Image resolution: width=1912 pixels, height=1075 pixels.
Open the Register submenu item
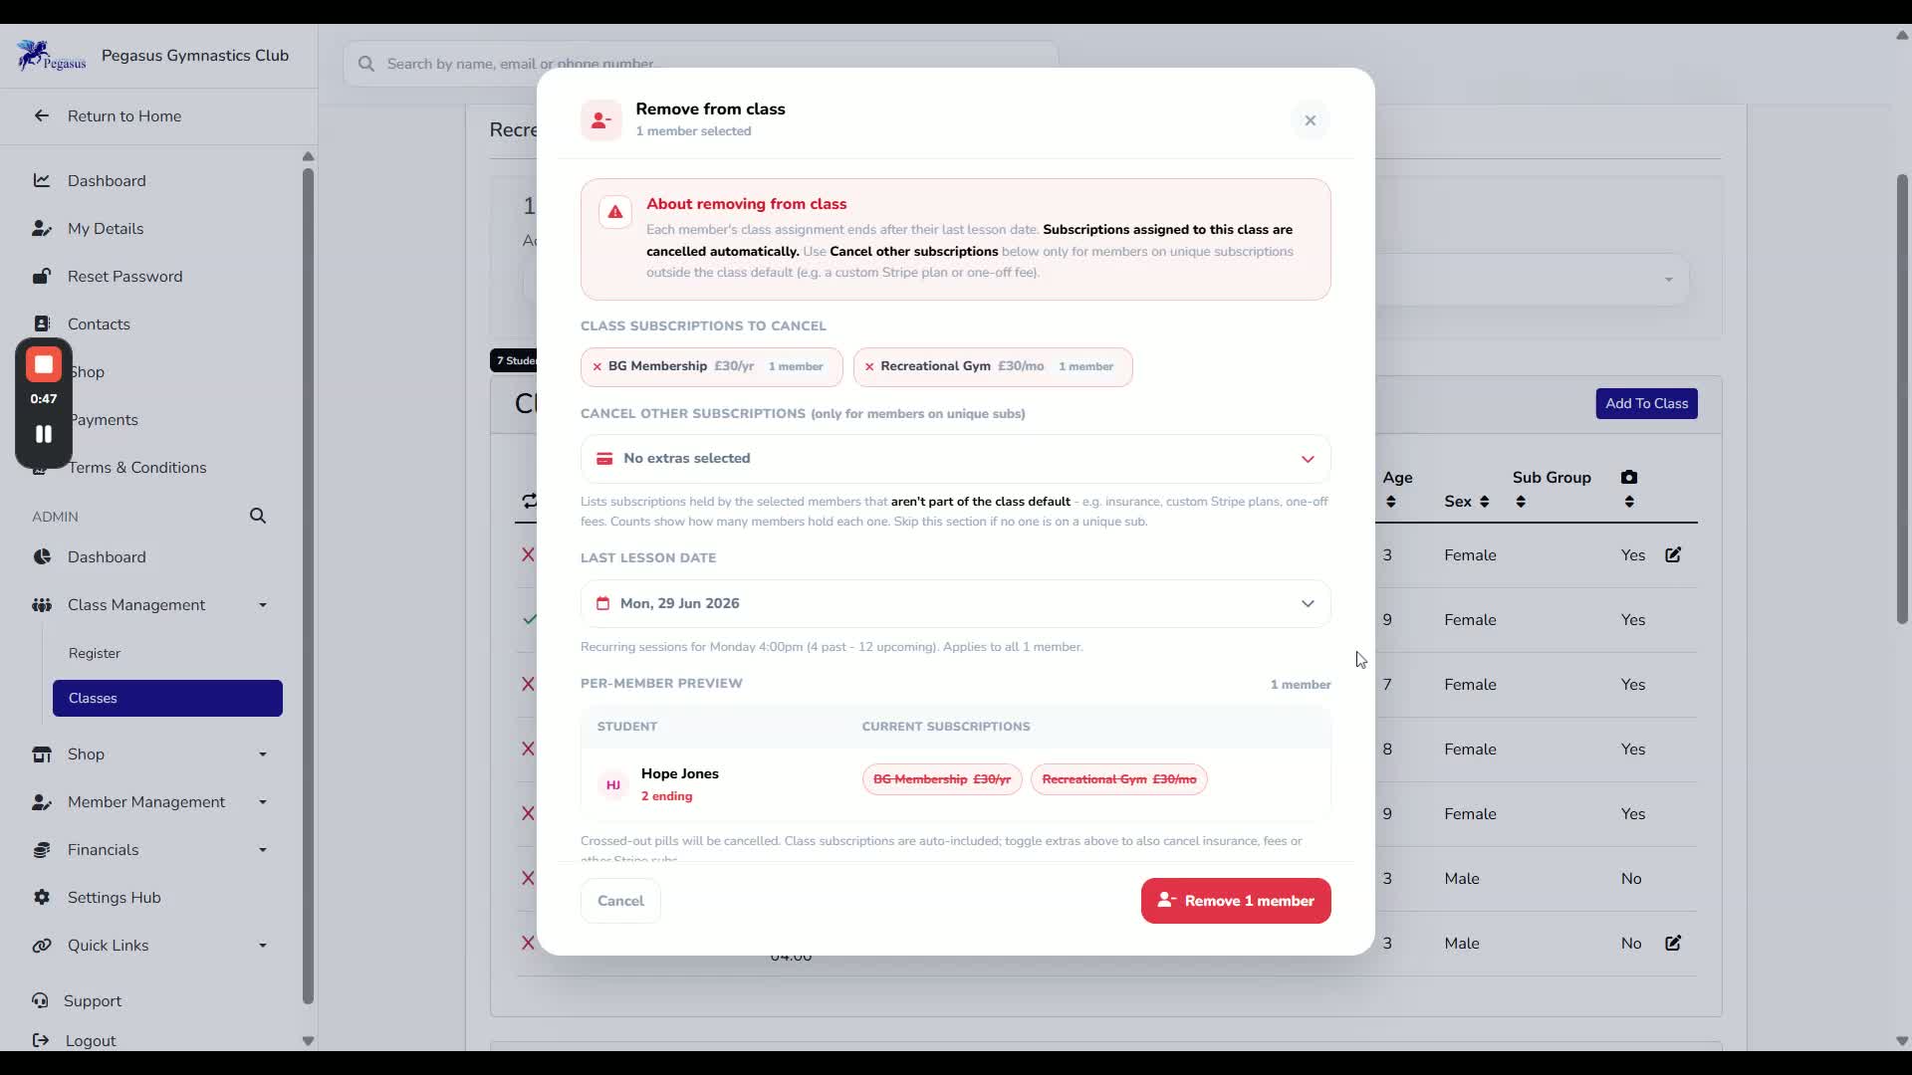[x=95, y=653]
